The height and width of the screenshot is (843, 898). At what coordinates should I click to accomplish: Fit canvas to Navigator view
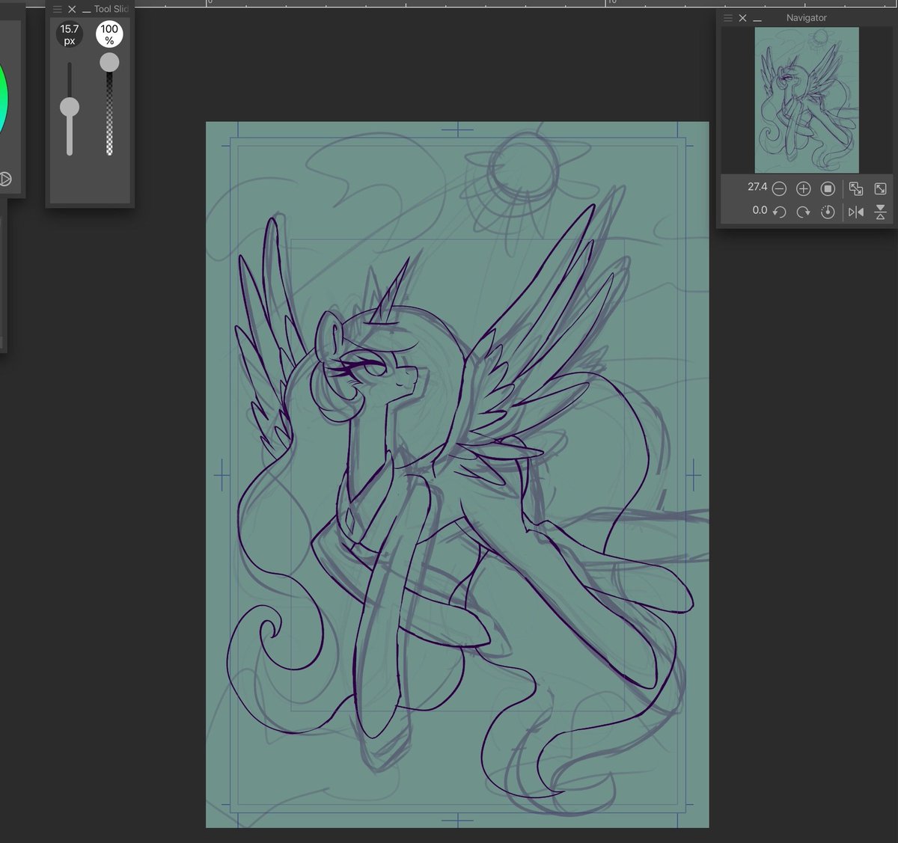coord(856,188)
